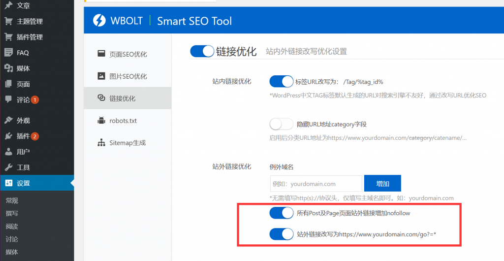Click the 用户 person icon
Viewport: 504px width, 261px height.
tap(8, 152)
